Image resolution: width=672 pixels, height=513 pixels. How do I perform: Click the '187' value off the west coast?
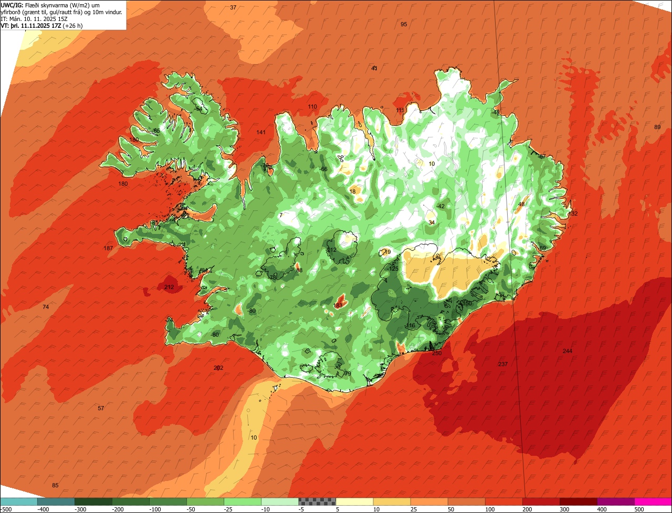click(x=108, y=248)
